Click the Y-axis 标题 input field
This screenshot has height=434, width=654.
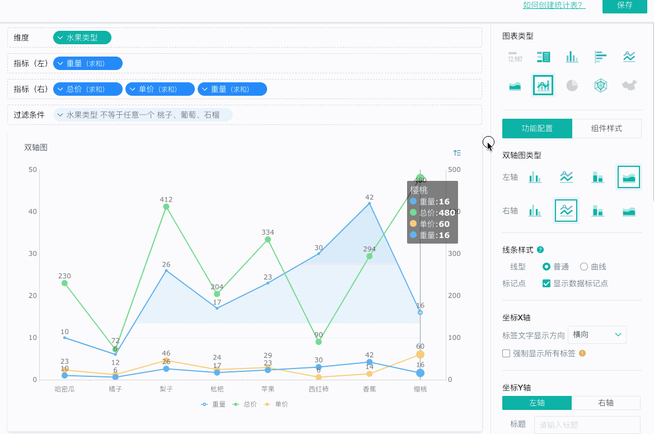click(587, 424)
